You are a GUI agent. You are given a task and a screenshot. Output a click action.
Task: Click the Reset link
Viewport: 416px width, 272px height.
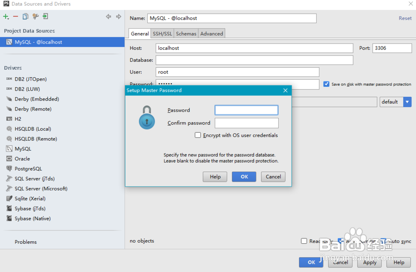405,18
